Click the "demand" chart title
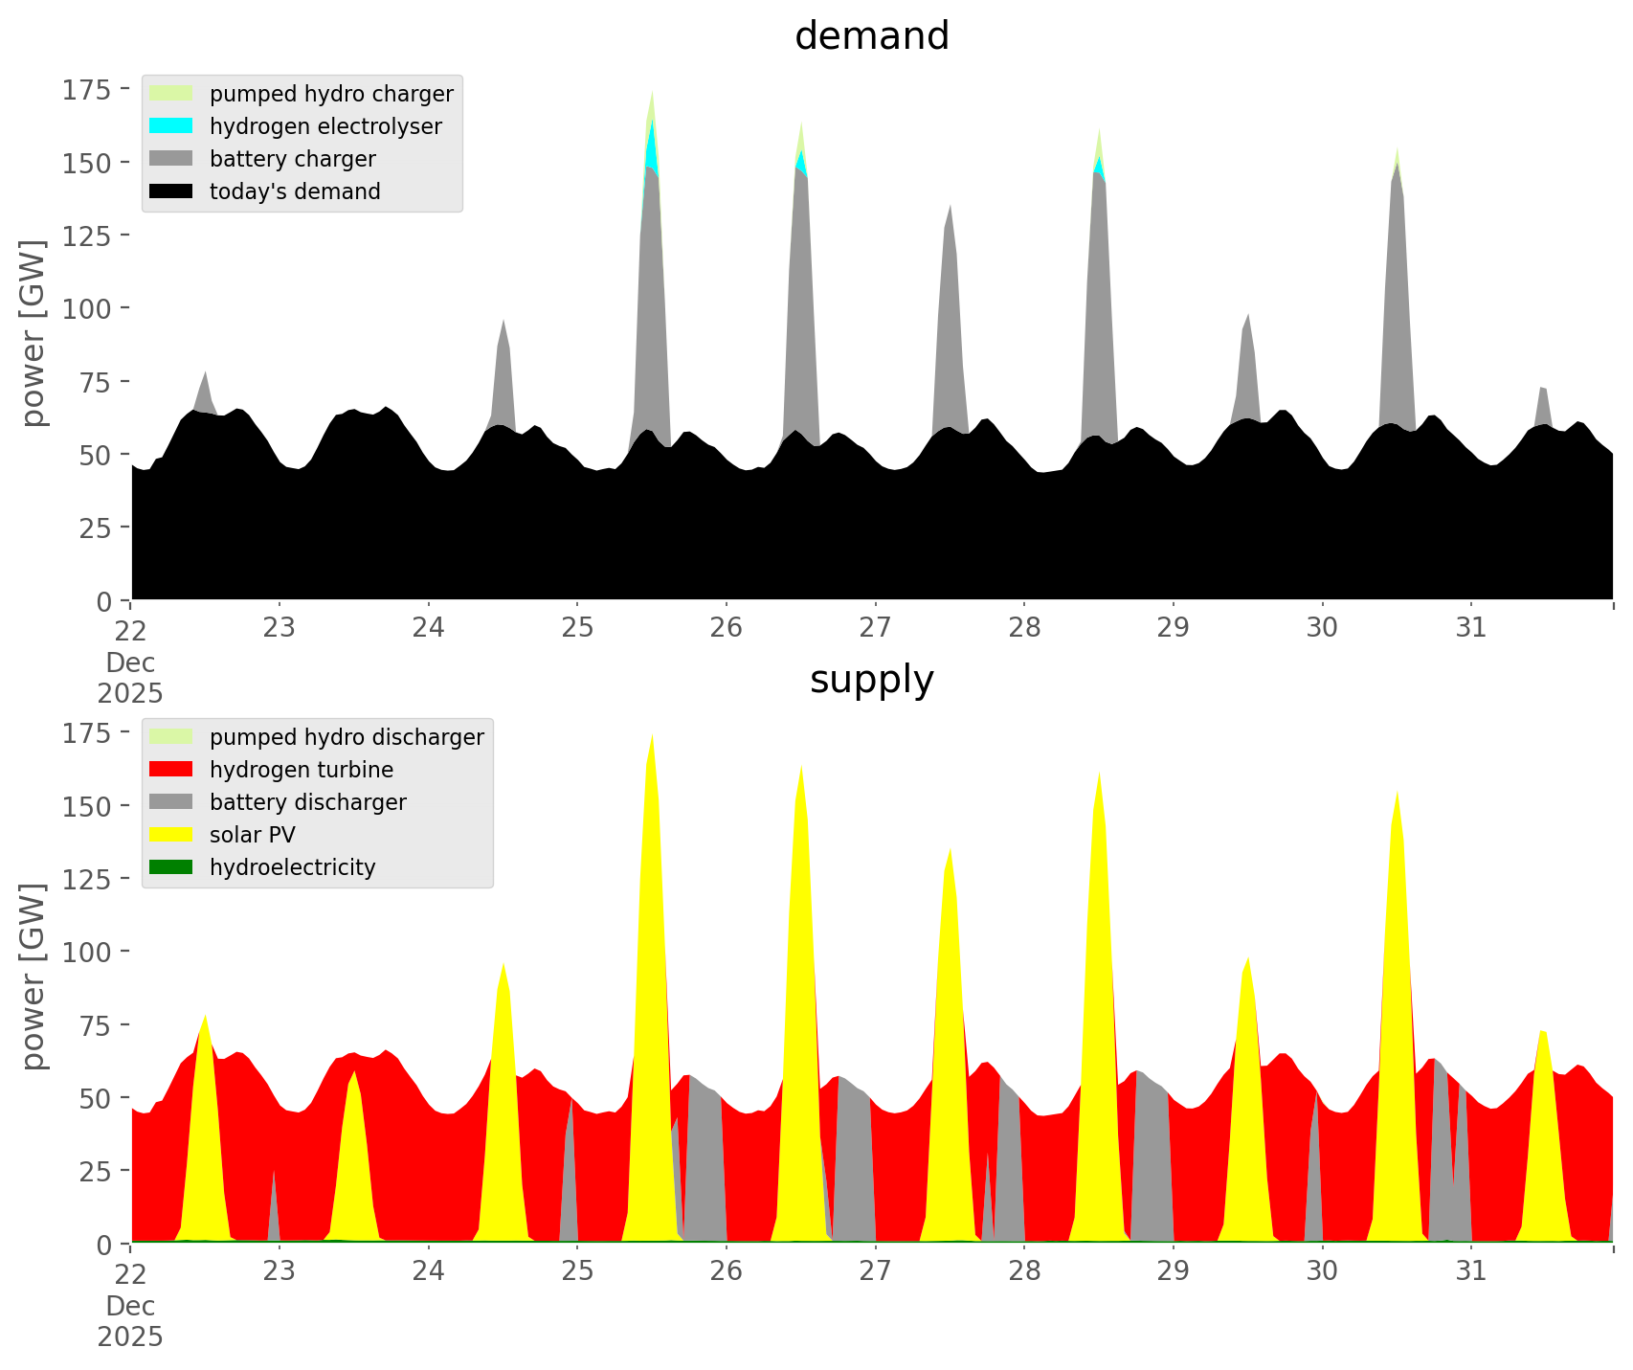The width and height of the screenshot is (1633, 1370). [x=871, y=36]
